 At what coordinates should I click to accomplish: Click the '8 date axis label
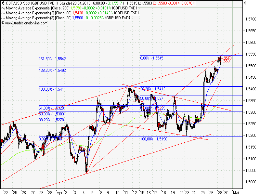(x=101, y=193)
